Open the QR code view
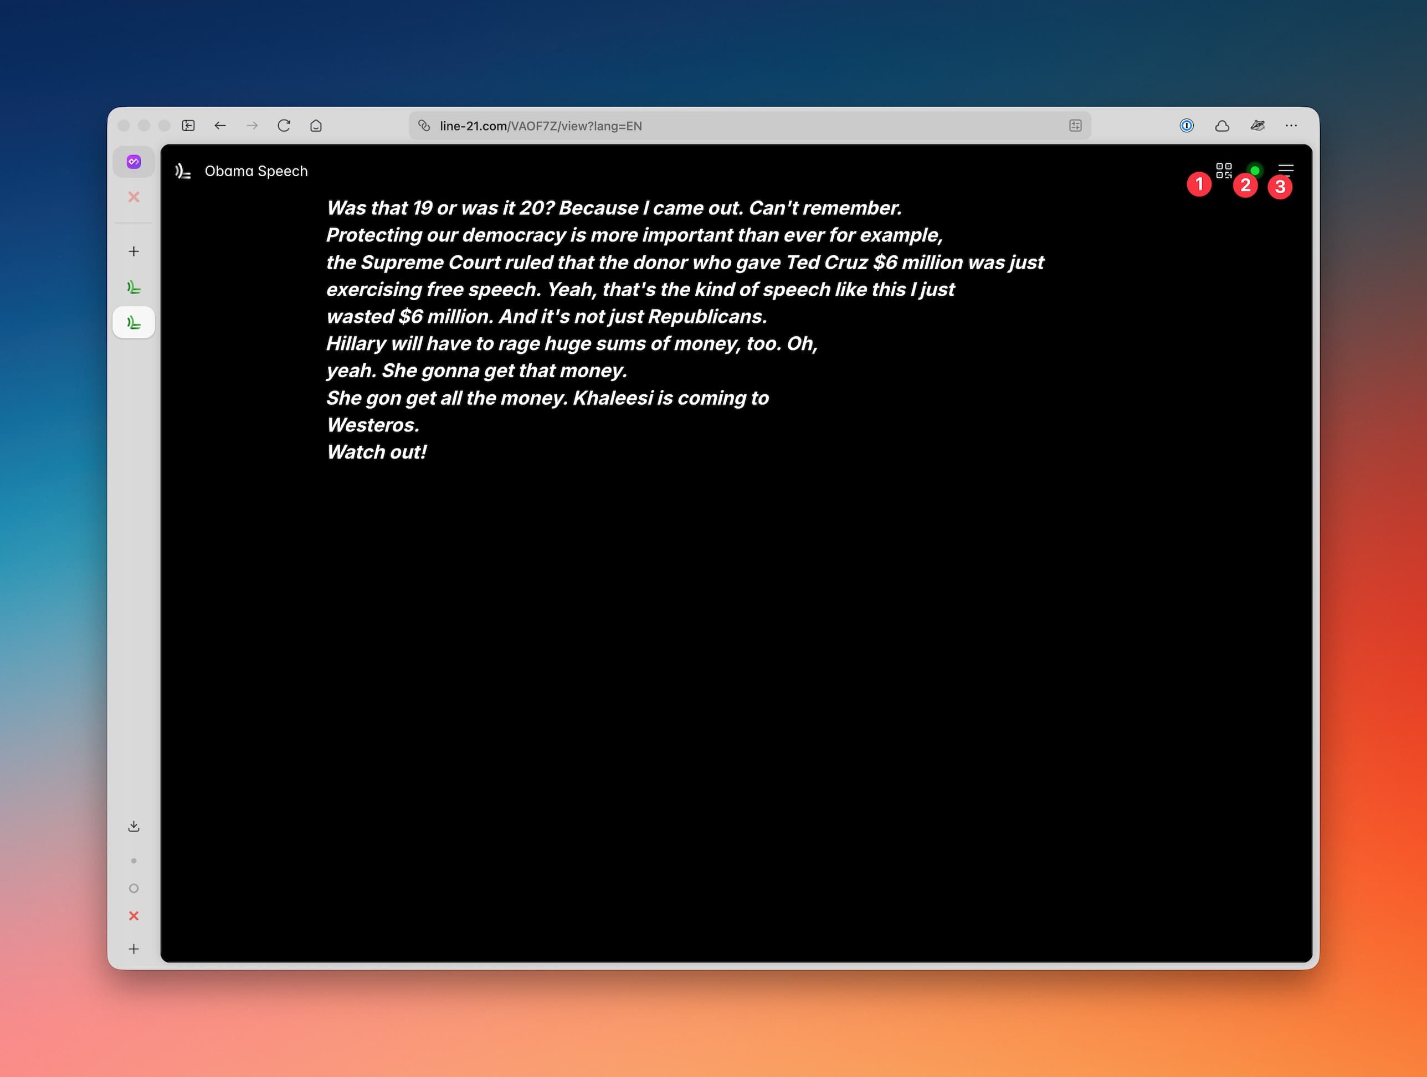 (1224, 170)
